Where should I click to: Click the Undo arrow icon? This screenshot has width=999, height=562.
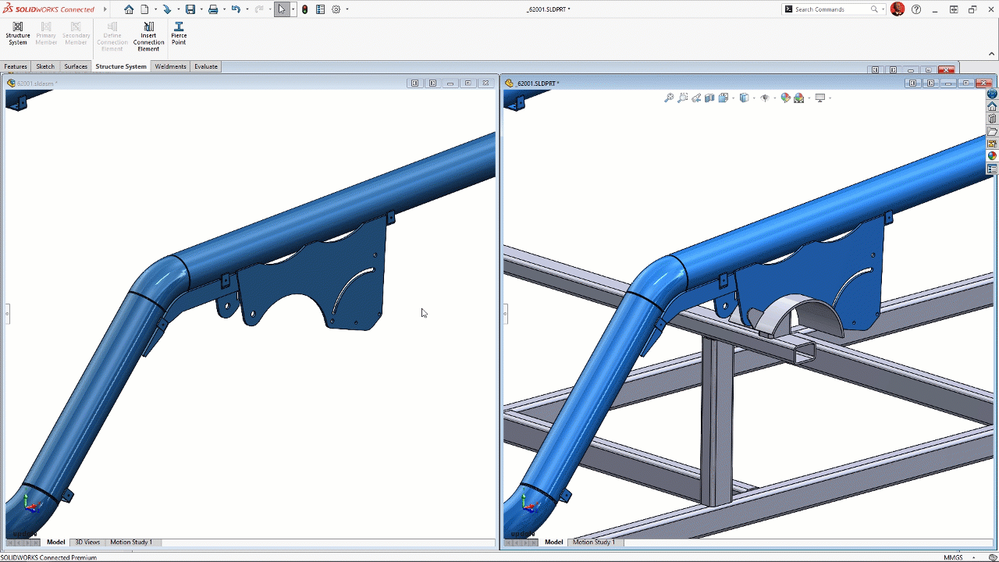235,9
